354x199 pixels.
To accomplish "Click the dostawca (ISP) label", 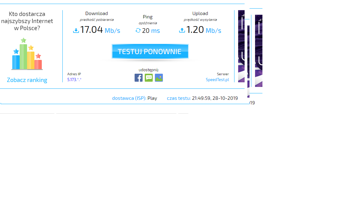I will (x=129, y=98).
